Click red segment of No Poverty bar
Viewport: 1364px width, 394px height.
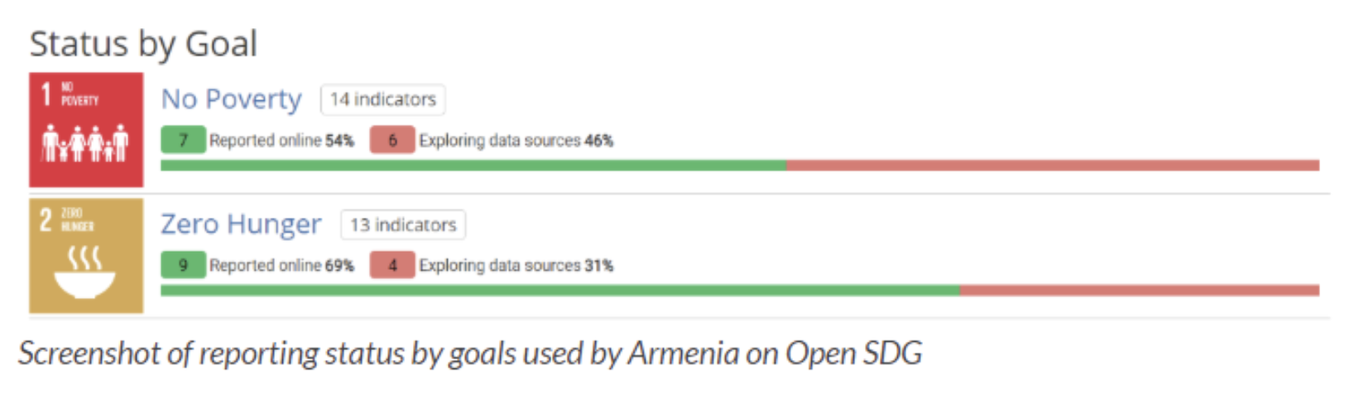pos(1053,166)
